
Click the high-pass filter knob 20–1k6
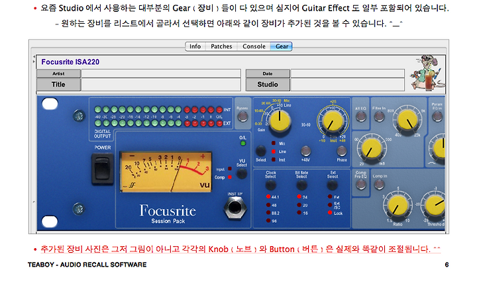pyautogui.click(x=372, y=149)
